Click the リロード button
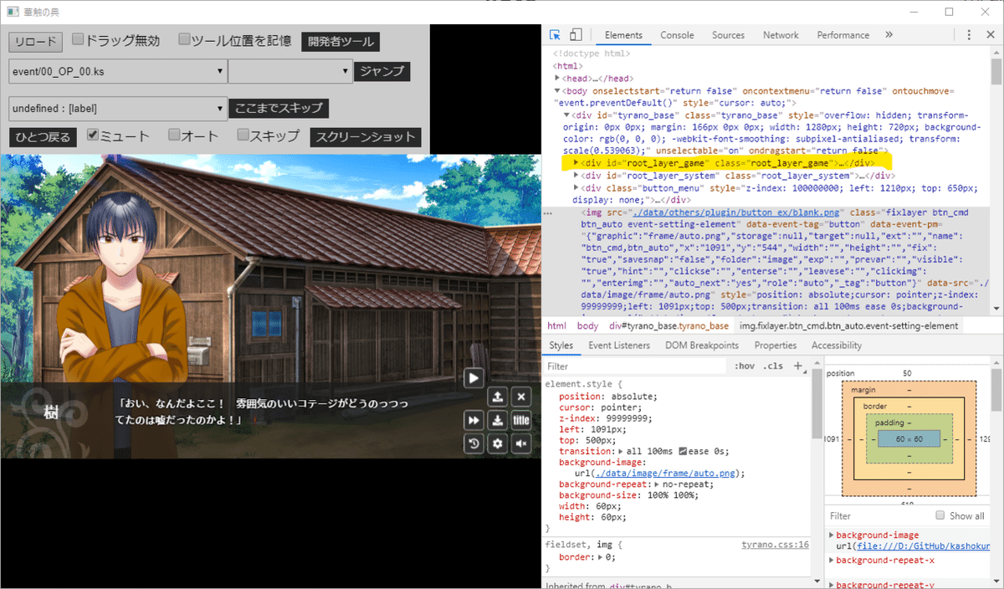1004x589 pixels. (35, 42)
